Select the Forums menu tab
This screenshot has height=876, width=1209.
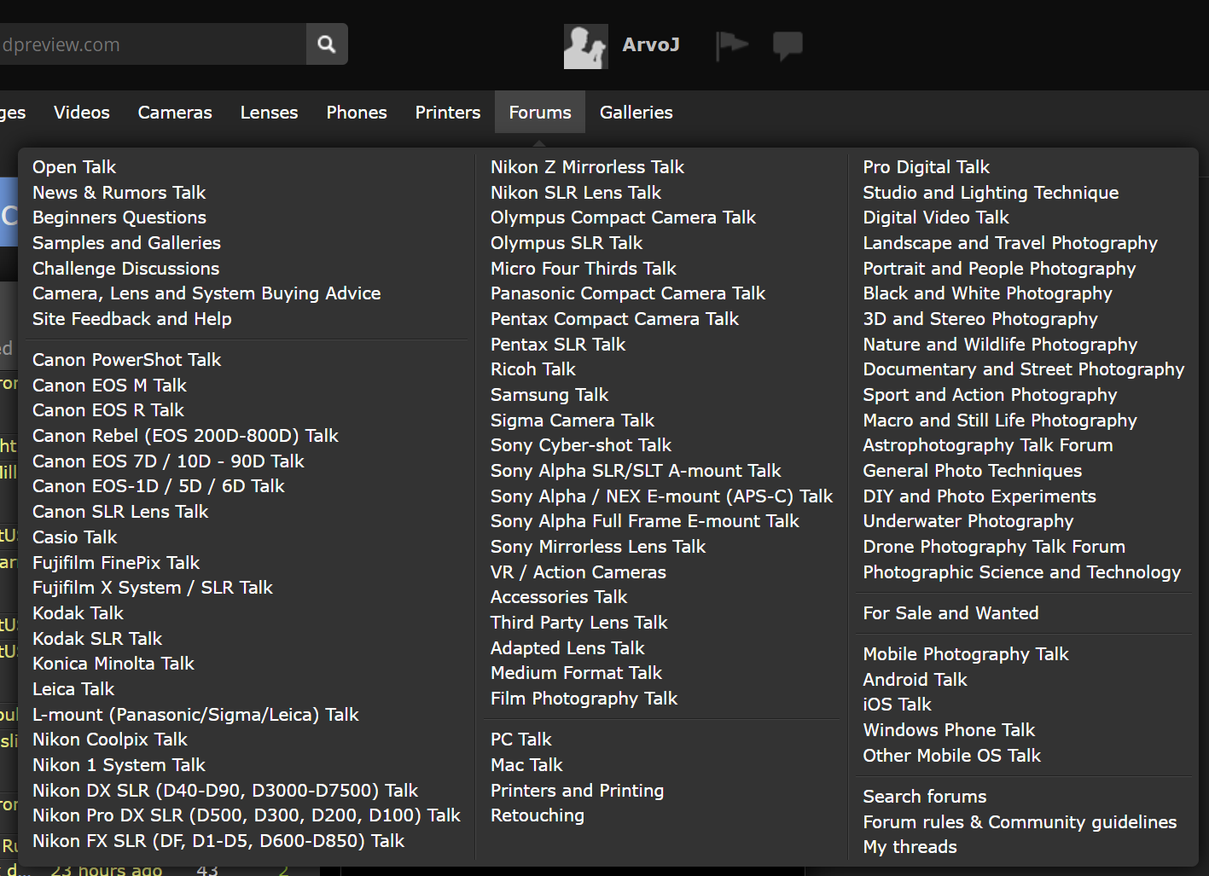[x=540, y=113]
